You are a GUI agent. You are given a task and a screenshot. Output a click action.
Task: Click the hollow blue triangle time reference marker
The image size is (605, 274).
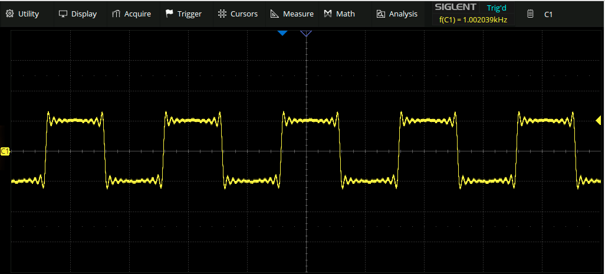(306, 34)
